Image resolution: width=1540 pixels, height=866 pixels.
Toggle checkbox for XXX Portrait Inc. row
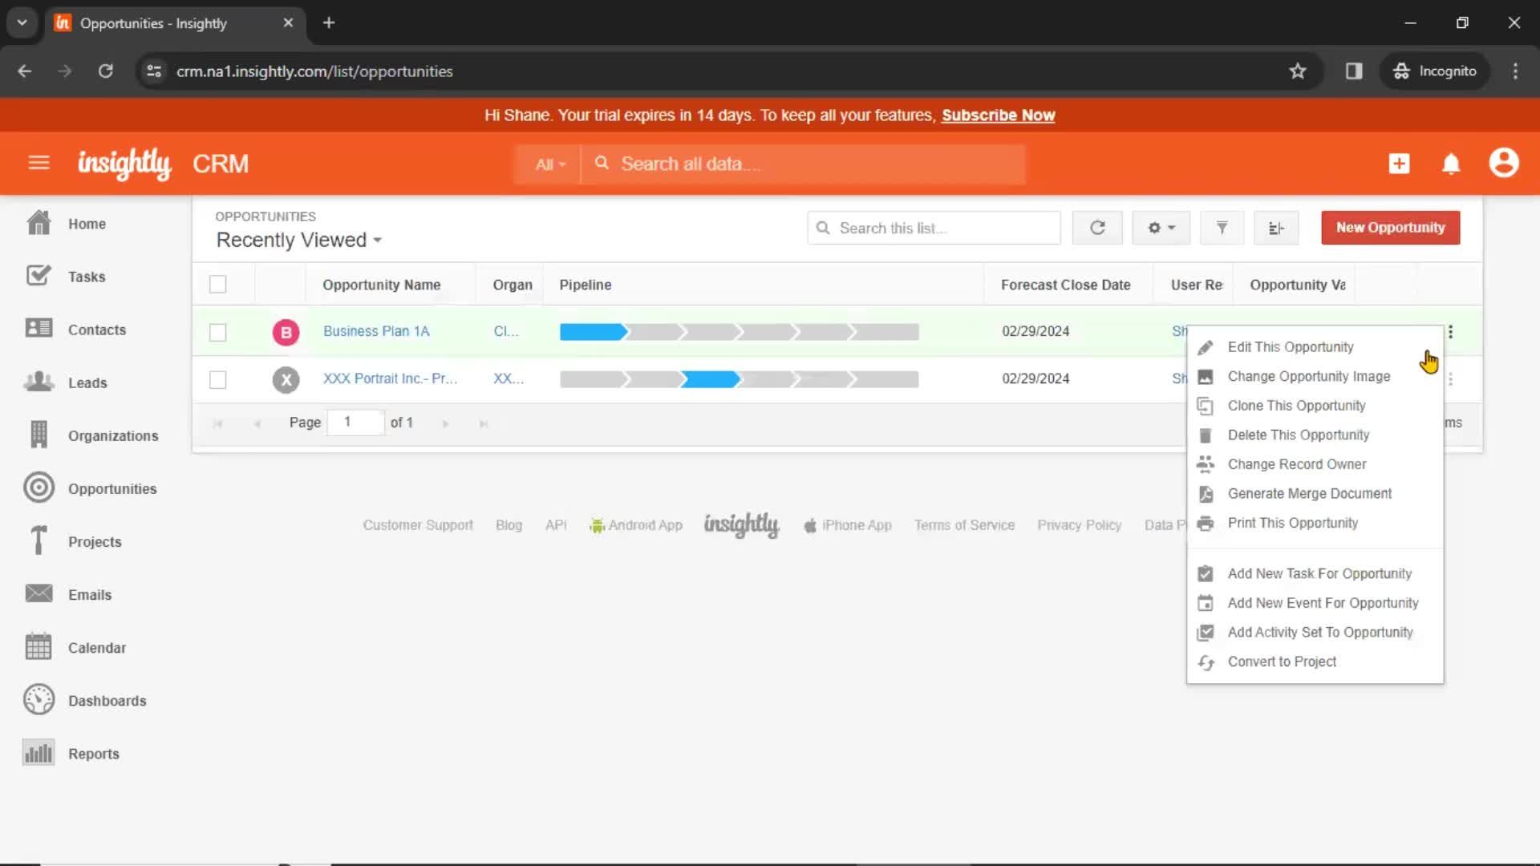point(218,378)
